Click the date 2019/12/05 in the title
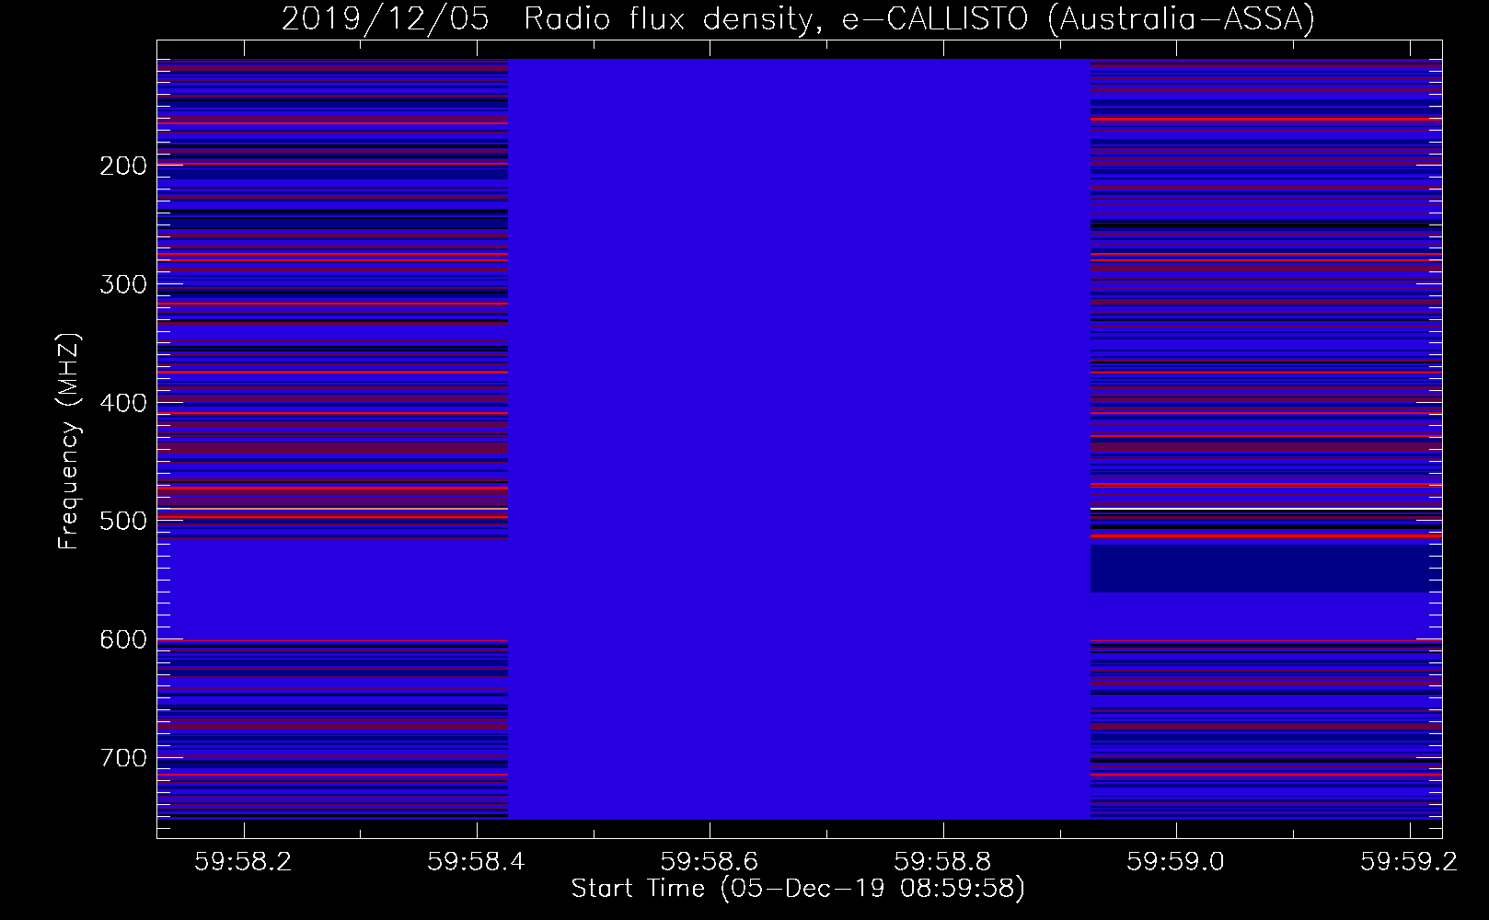Screen dimensions: 1489x920 click(x=385, y=18)
